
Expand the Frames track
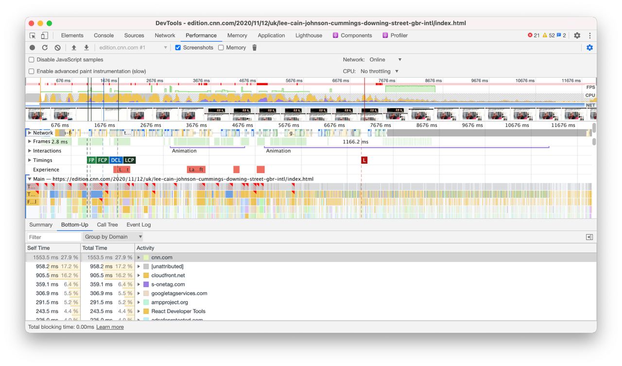pyautogui.click(x=30, y=141)
